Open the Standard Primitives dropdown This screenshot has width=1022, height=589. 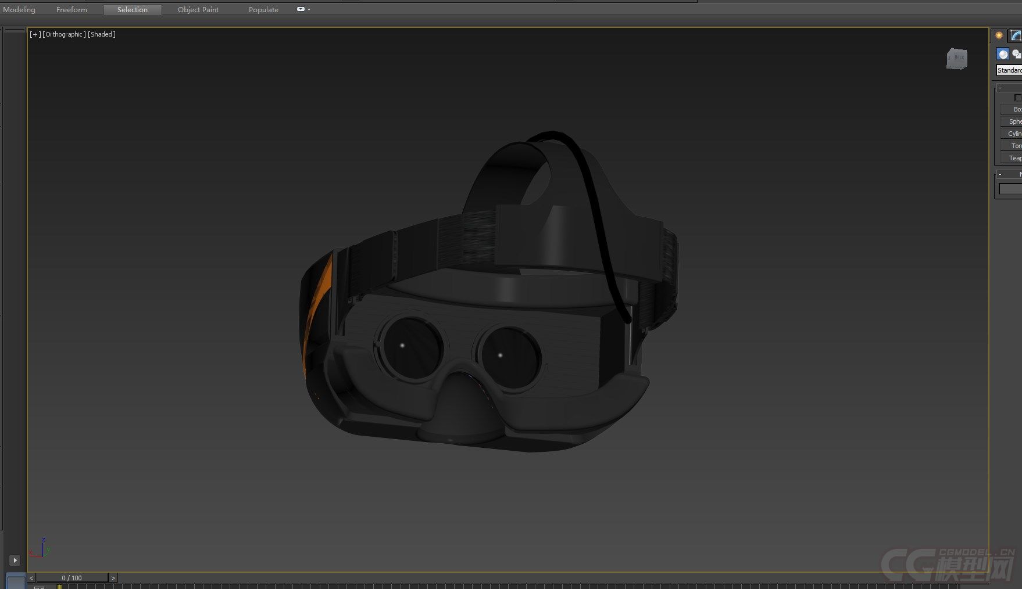click(x=1010, y=70)
